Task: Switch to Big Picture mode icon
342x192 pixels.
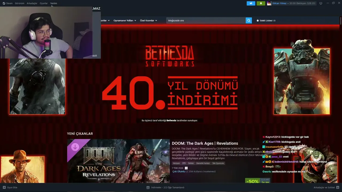Action: [x=321, y=3]
